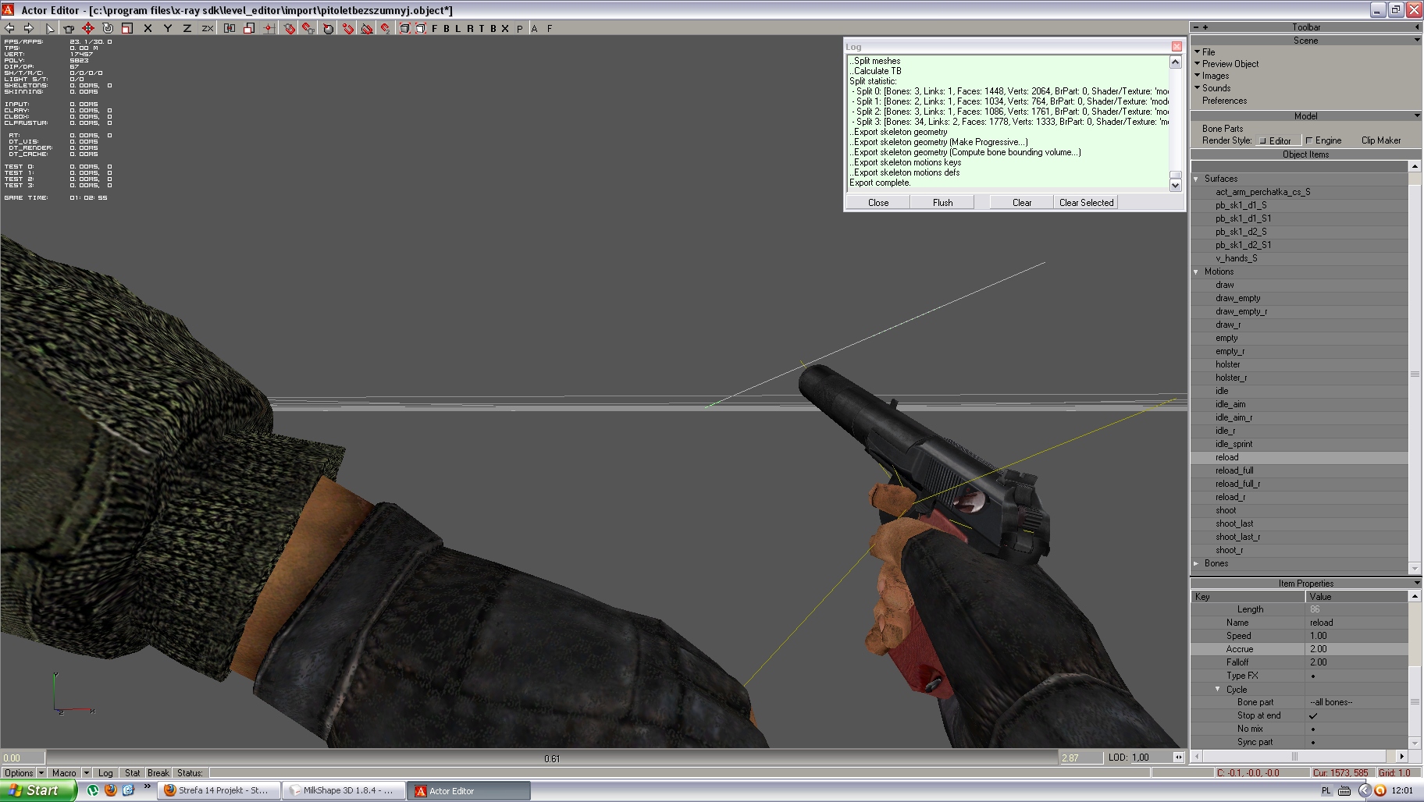The image size is (1424, 802).
Task: Select the v_hands_S surface
Action: [1236, 258]
